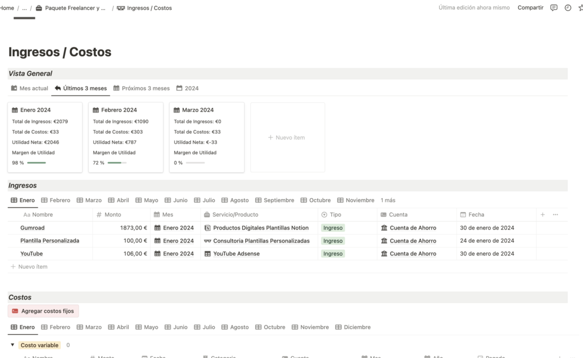Expand the '1 más' hidden views

pos(388,200)
